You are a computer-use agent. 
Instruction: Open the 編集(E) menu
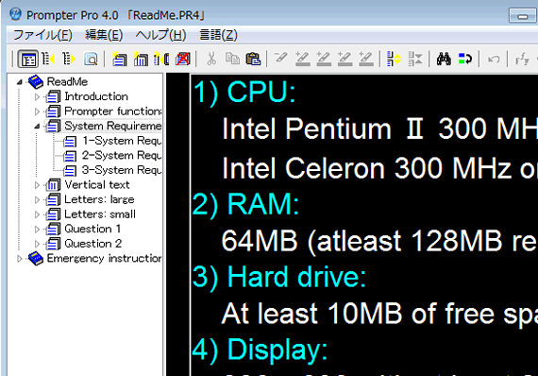pos(104,35)
